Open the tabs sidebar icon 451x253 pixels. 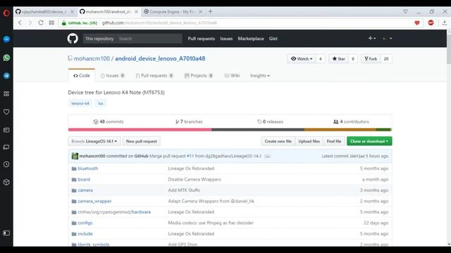[6, 147]
